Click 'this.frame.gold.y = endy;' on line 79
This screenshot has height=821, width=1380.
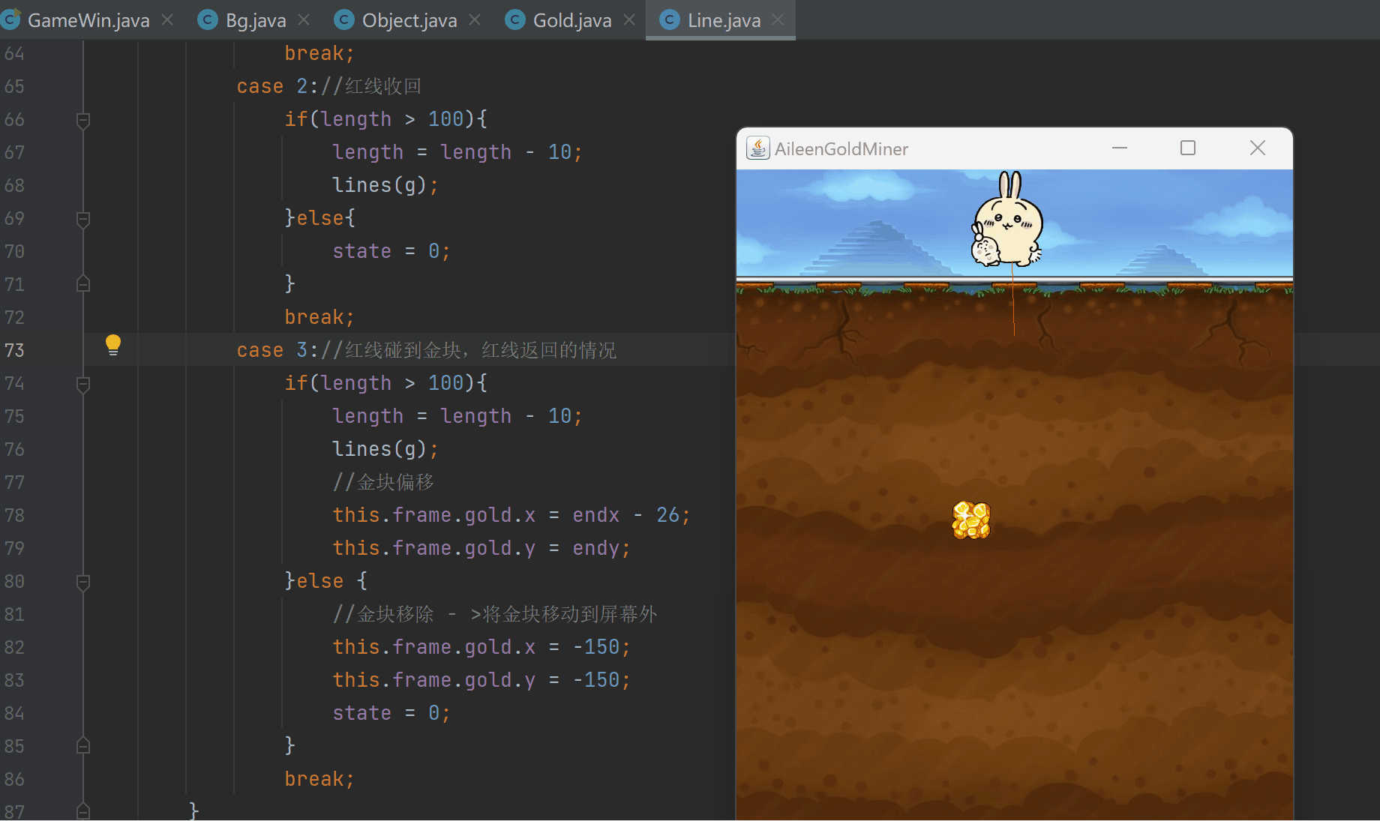pos(481,548)
